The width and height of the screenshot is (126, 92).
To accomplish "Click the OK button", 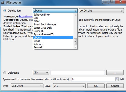I will 96,86.
